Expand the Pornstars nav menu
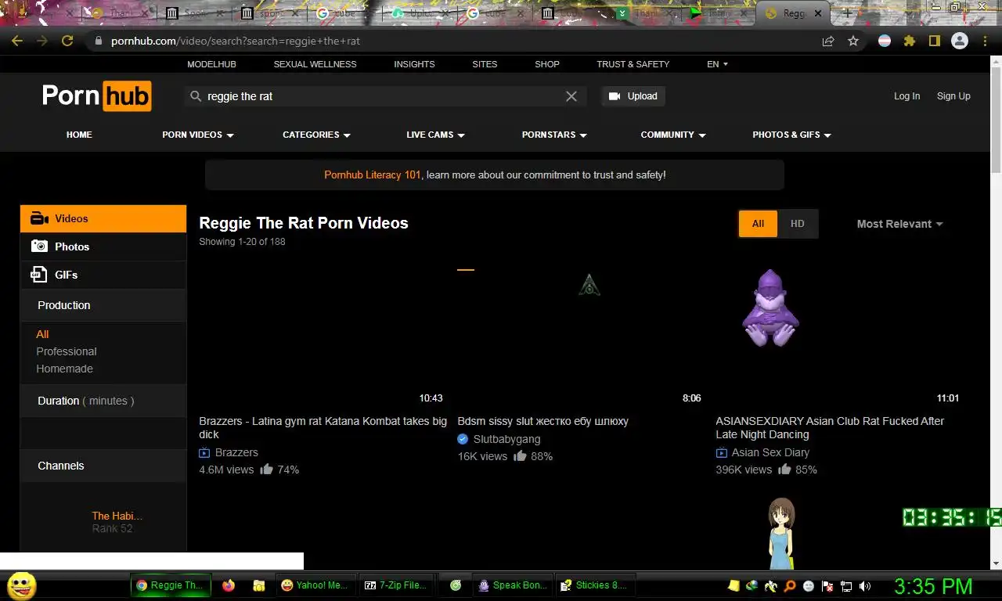This screenshot has height=601, width=1002. [554, 135]
